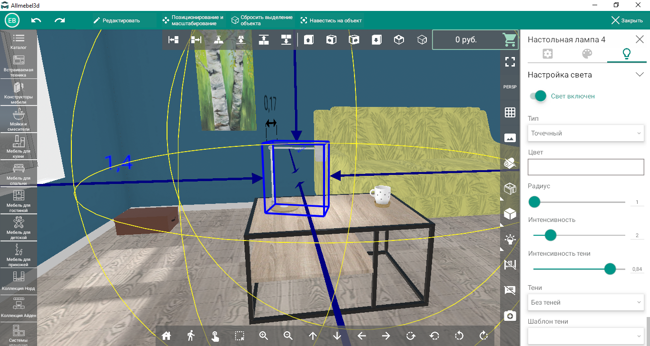The width and height of the screenshot is (650, 346).
Task: Align object to right wall icon
Action: (196, 40)
